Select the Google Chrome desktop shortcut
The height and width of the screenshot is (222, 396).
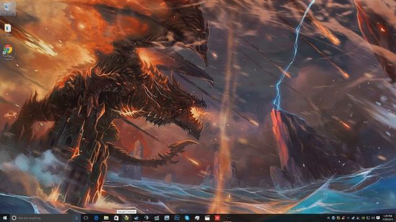[8, 52]
